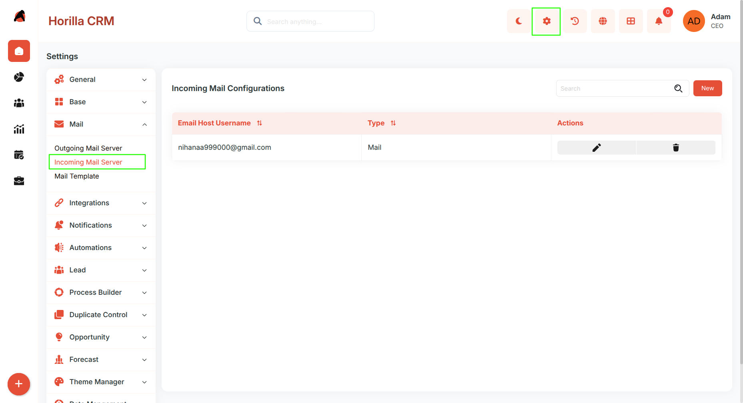This screenshot has width=743, height=403.
Task: Open briefcase icon in sidebar
Action: coord(19,181)
